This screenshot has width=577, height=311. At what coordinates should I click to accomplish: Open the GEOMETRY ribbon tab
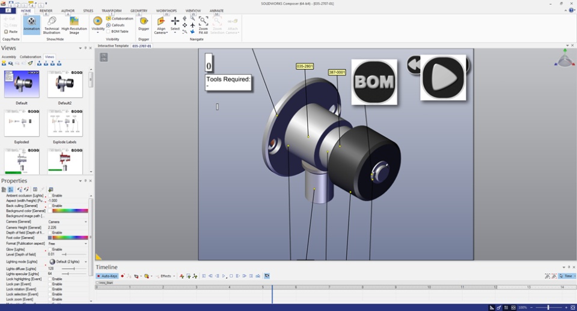[139, 11]
